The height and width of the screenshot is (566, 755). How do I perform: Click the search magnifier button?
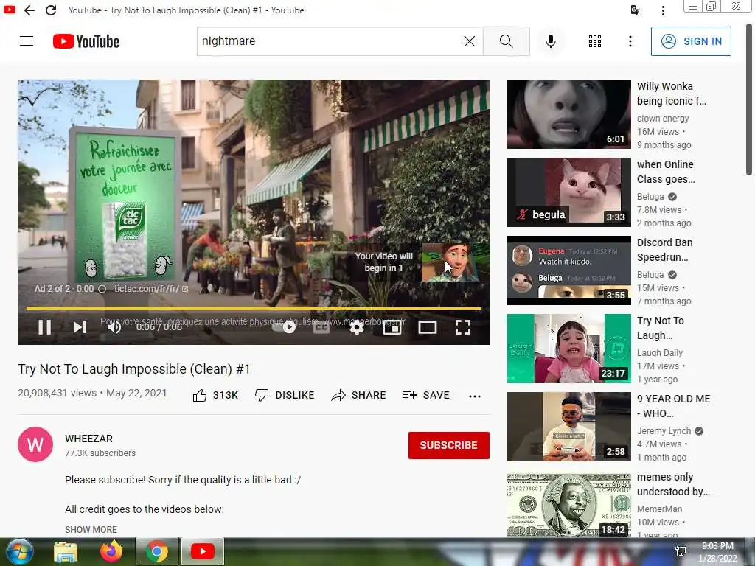pos(506,41)
